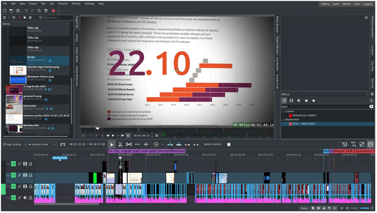Toggle track compositing with checker icon
Image resolution: width=377 pixels, height=213 pixels.
362,144
